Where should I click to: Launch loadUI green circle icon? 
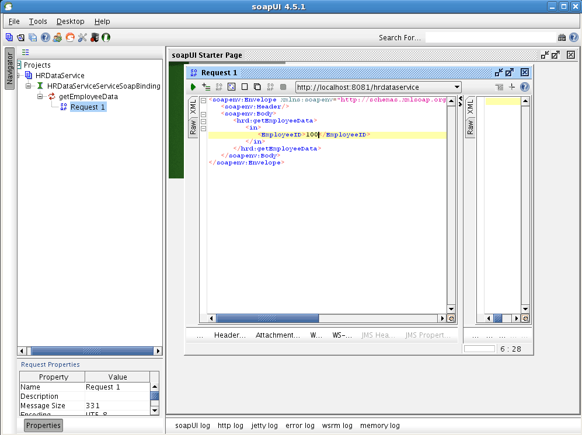[x=106, y=37]
